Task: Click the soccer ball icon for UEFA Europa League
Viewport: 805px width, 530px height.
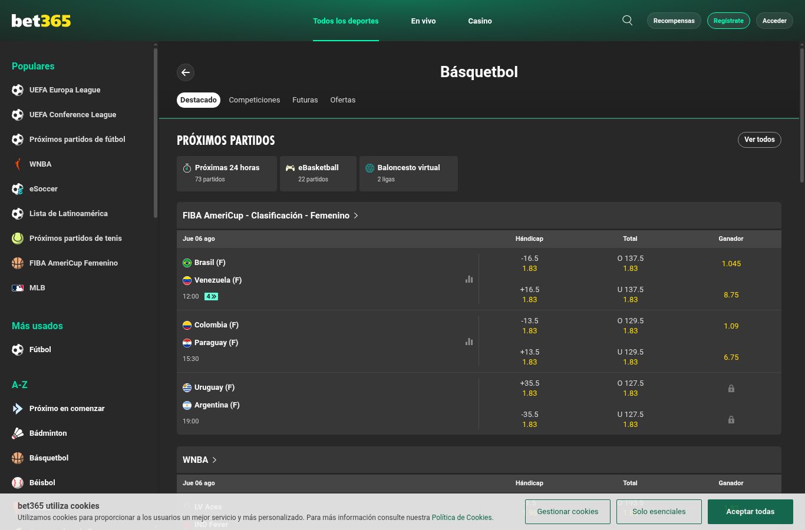Action: pos(18,90)
